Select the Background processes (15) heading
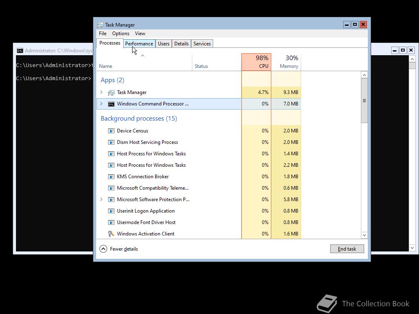This screenshot has height=314, width=419. pyautogui.click(x=139, y=119)
